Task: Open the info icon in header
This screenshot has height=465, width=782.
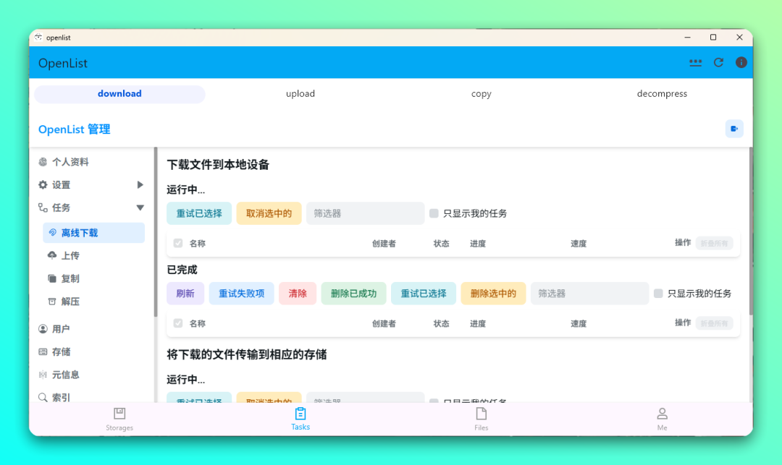Action: (741, 63)
